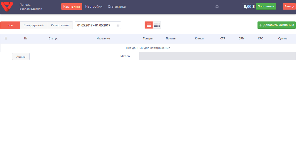Sort by the Клики column header
This screenshot has width=296, height=147.
tap(199, 39)
